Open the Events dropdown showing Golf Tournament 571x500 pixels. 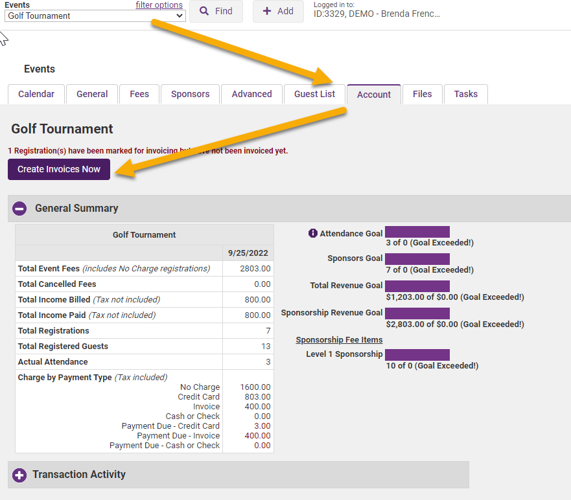[95, 16]
